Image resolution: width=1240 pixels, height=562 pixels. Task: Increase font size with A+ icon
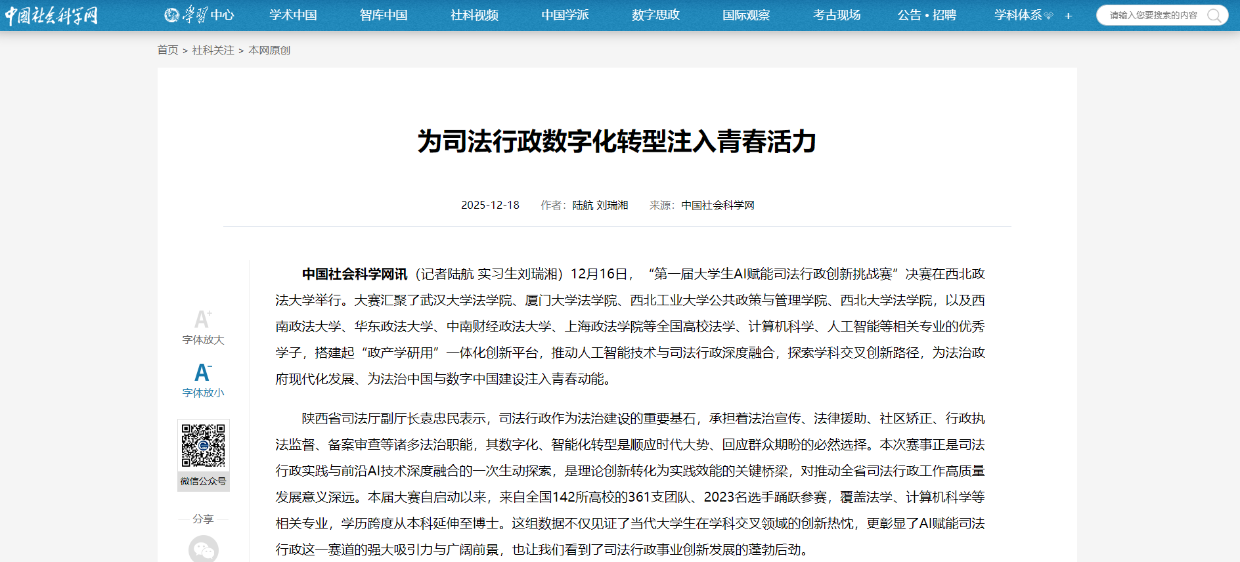[203, 320]
